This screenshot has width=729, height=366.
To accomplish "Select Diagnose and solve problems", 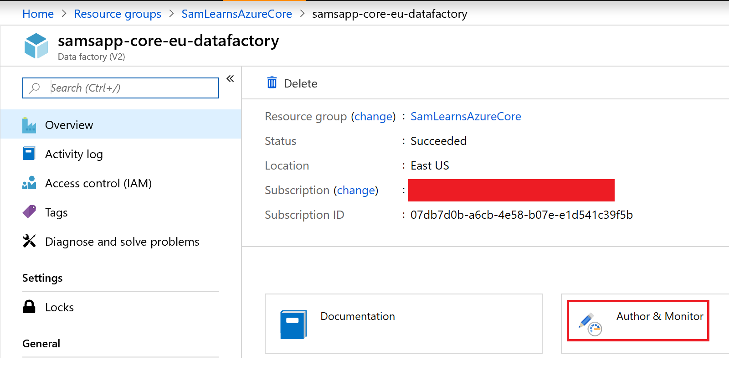I will pyautogui.click(x=122, y=242).
